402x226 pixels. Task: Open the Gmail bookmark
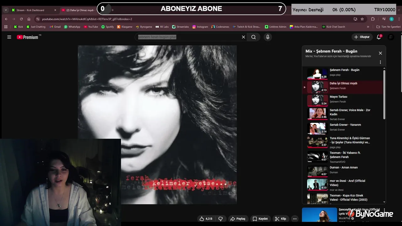point(55,27)
